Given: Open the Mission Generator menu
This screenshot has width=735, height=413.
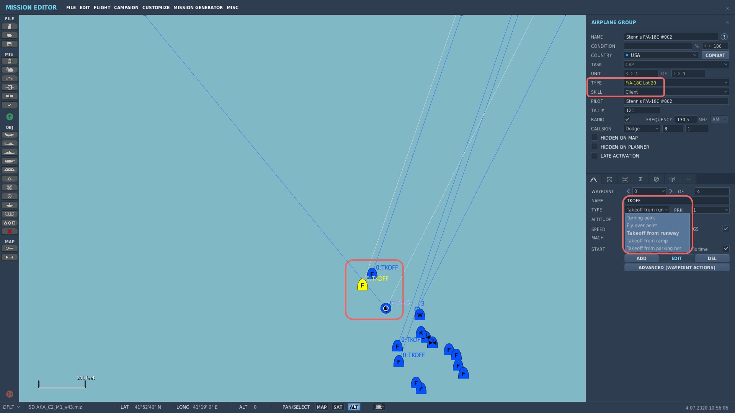Looking at the screenshot, I should tap(198, 7).
